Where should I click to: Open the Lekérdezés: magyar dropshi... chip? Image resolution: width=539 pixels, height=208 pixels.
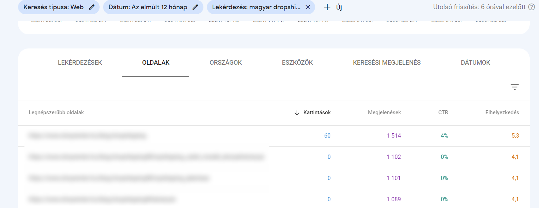261,7
